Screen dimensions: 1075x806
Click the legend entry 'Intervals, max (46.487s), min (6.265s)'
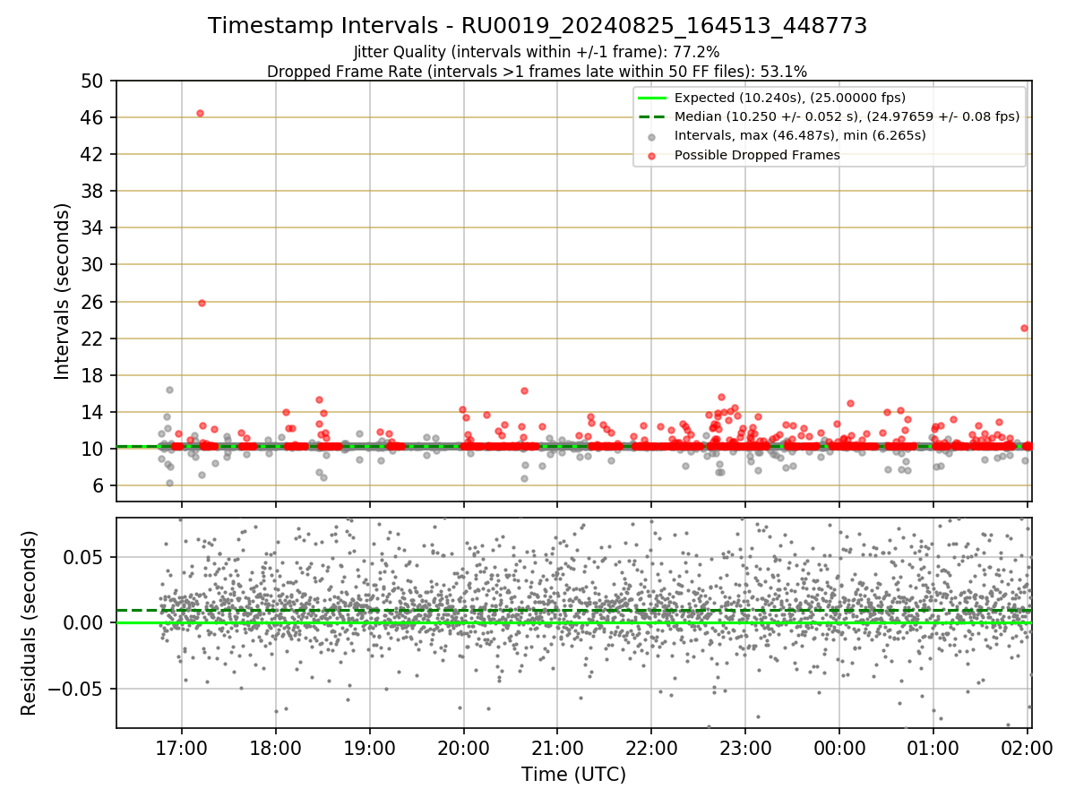point(800,135)
